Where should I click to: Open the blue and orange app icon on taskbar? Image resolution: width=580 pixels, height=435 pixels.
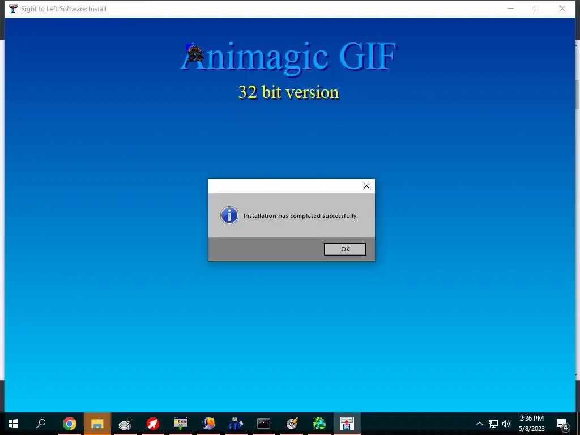[x=208, y=424]
